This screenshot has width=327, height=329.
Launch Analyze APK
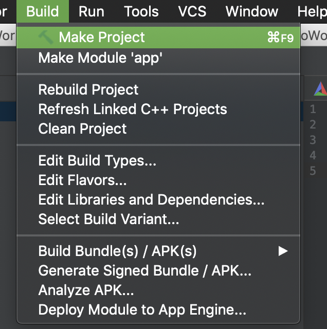[86, 290]
